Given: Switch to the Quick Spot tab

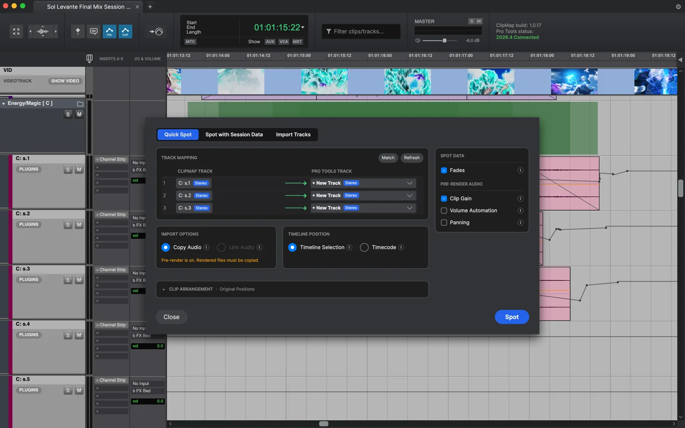Looking at the screenshot, I should [178, 134].
